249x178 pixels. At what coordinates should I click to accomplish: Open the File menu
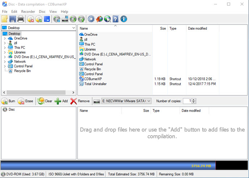5,12
